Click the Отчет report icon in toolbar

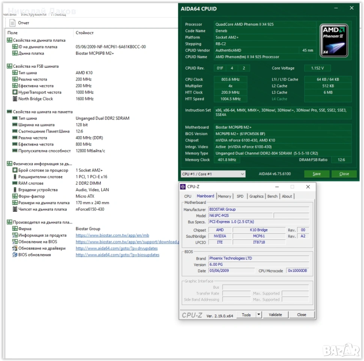click(12, 23)
